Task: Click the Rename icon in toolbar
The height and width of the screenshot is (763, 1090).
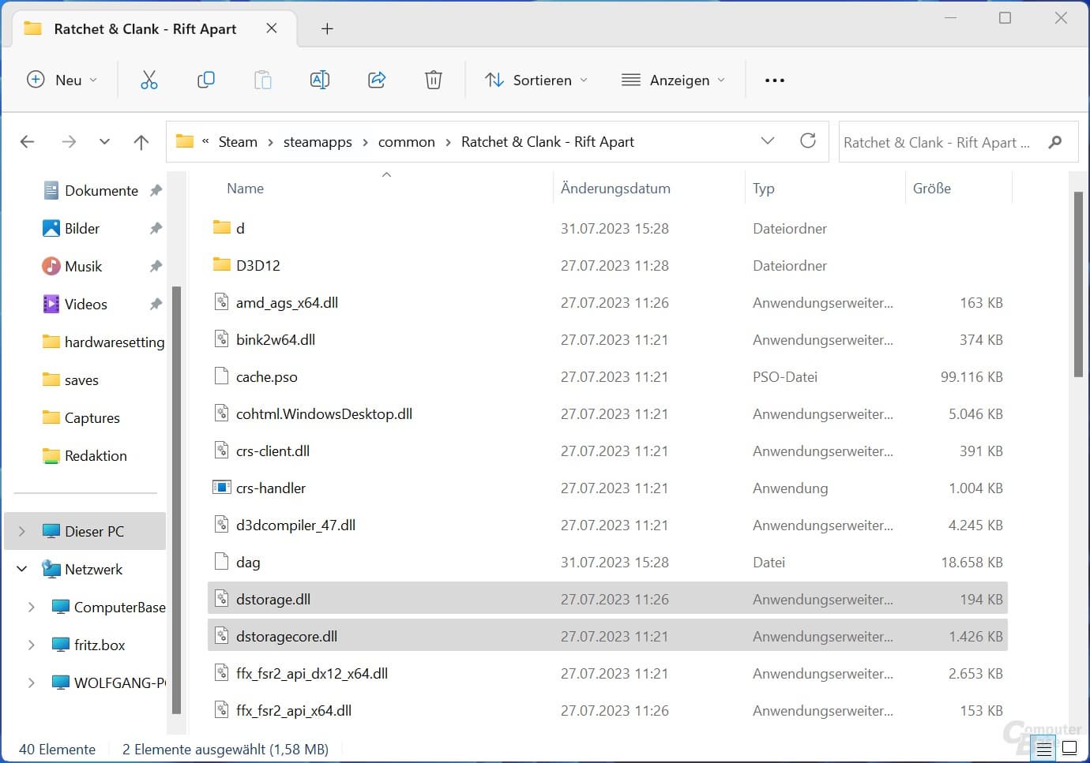Action: click(x=320, y=80)
